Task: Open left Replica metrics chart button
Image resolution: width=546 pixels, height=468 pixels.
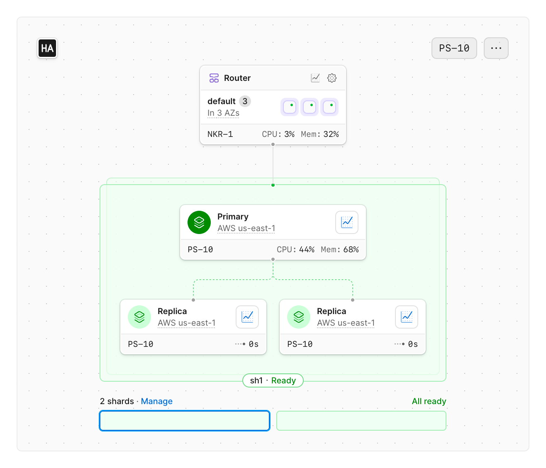Action: [x=247, y=317]
